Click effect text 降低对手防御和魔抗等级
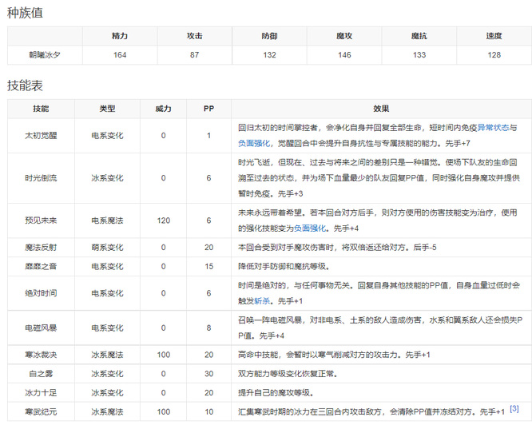532x429 pixels. pos(284,267)
